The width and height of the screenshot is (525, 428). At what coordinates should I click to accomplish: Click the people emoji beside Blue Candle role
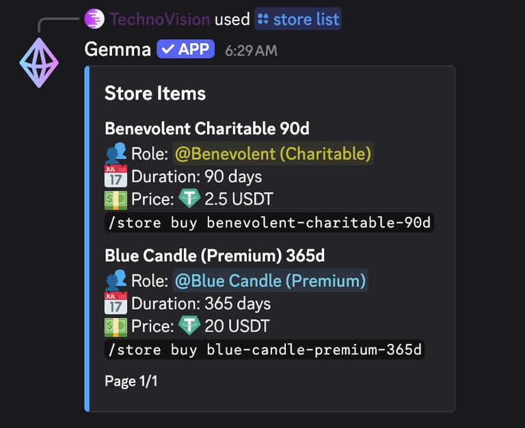click(116, 280)
